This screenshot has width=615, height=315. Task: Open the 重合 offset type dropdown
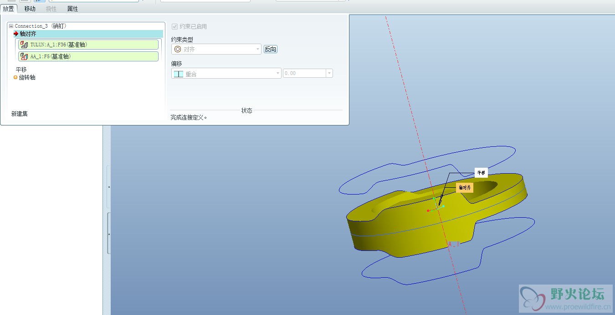point(226,74)
